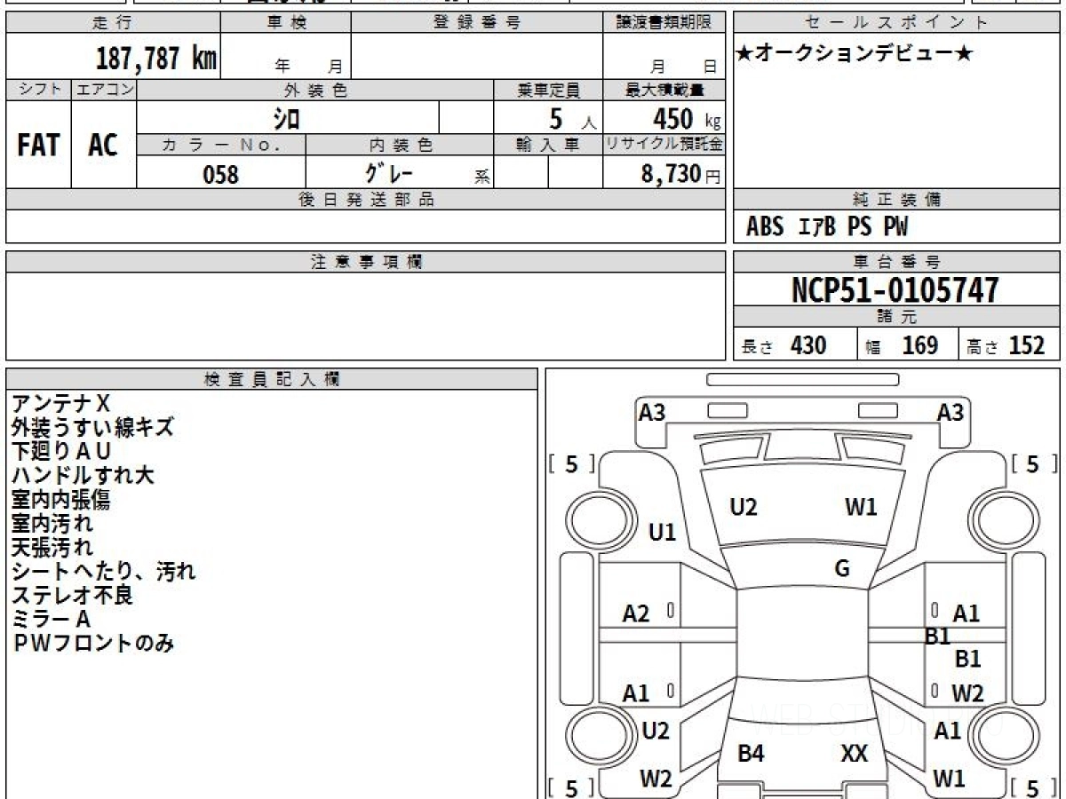Click the 注意事項欄 header
The image size is (1066, 799).
(366, 262)
